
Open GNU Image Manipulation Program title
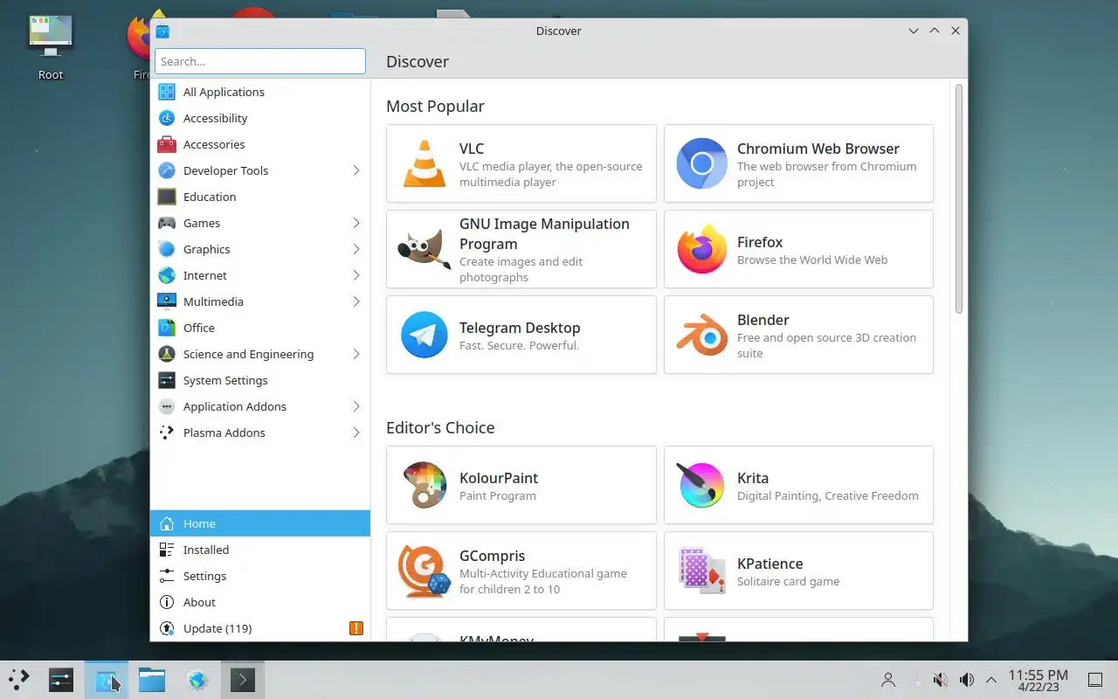click(x=544, y=233)
